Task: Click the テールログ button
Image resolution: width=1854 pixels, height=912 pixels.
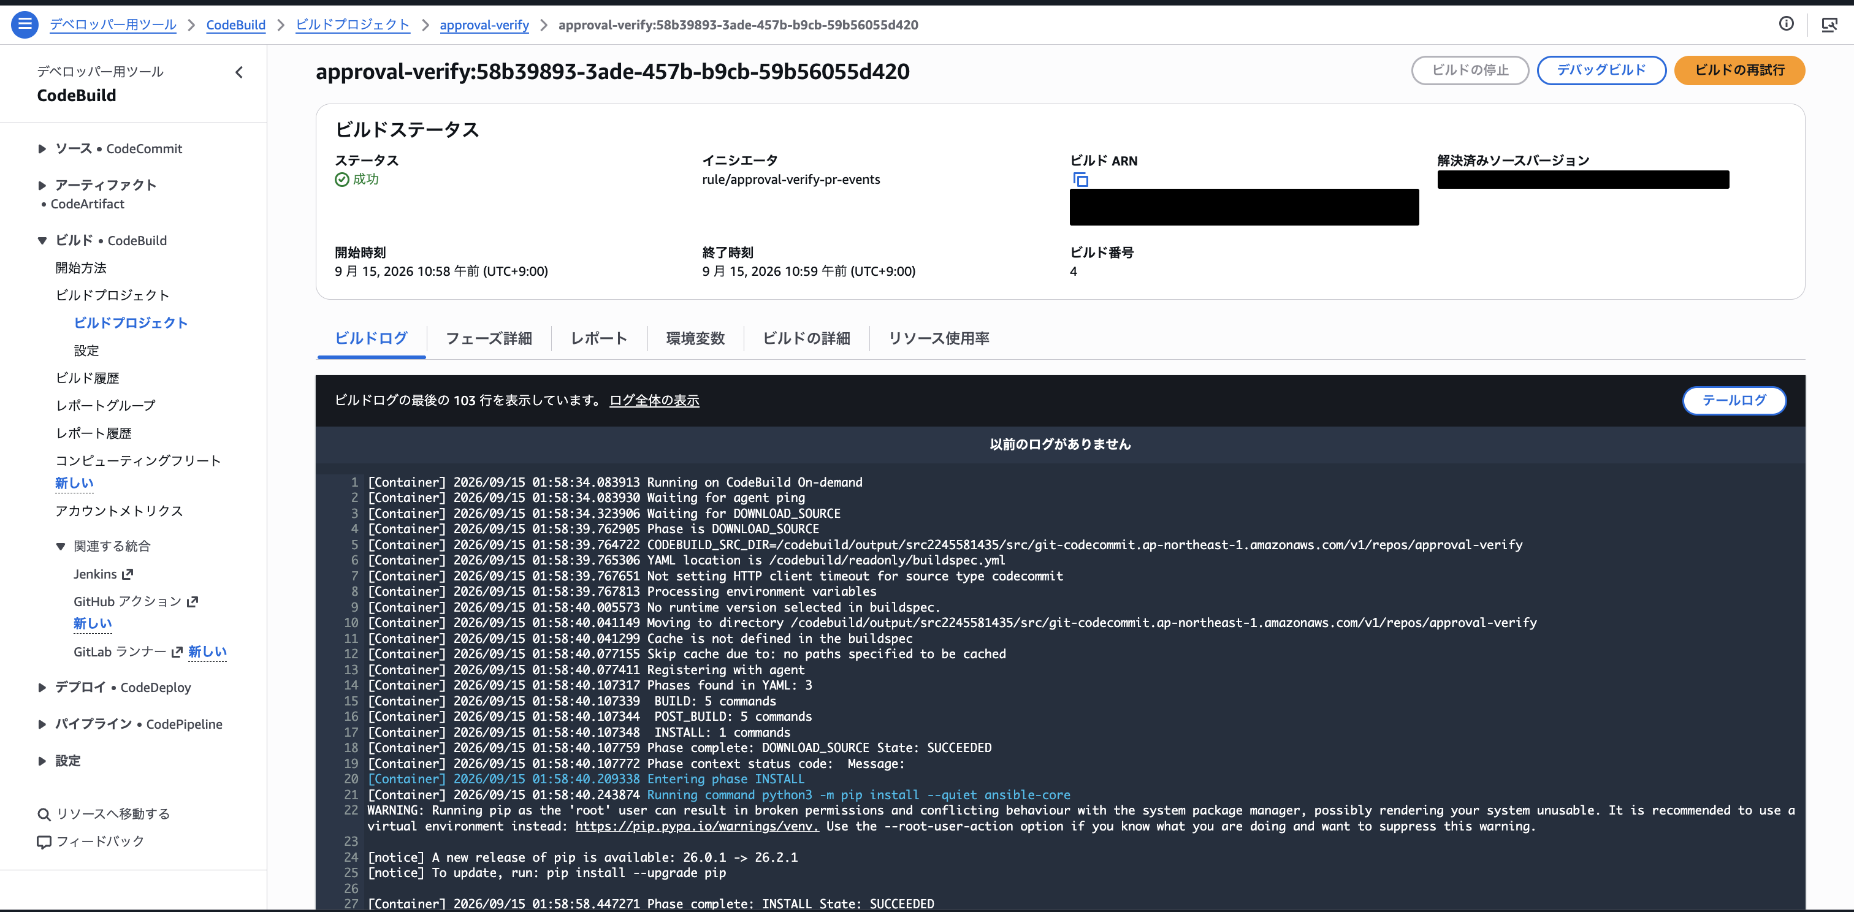Action: coord(1734,401)
